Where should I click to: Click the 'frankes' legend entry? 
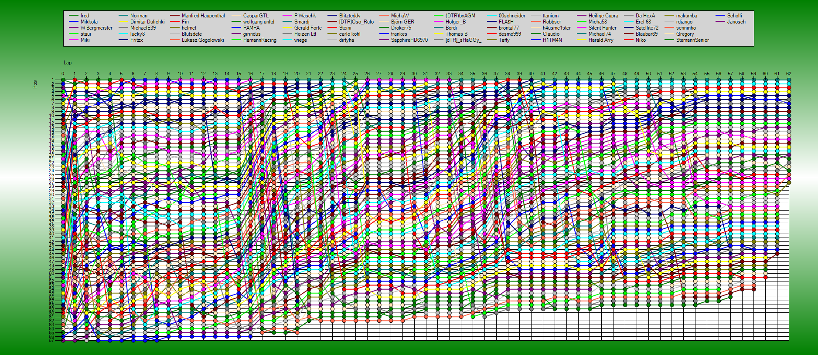[399, 34]
